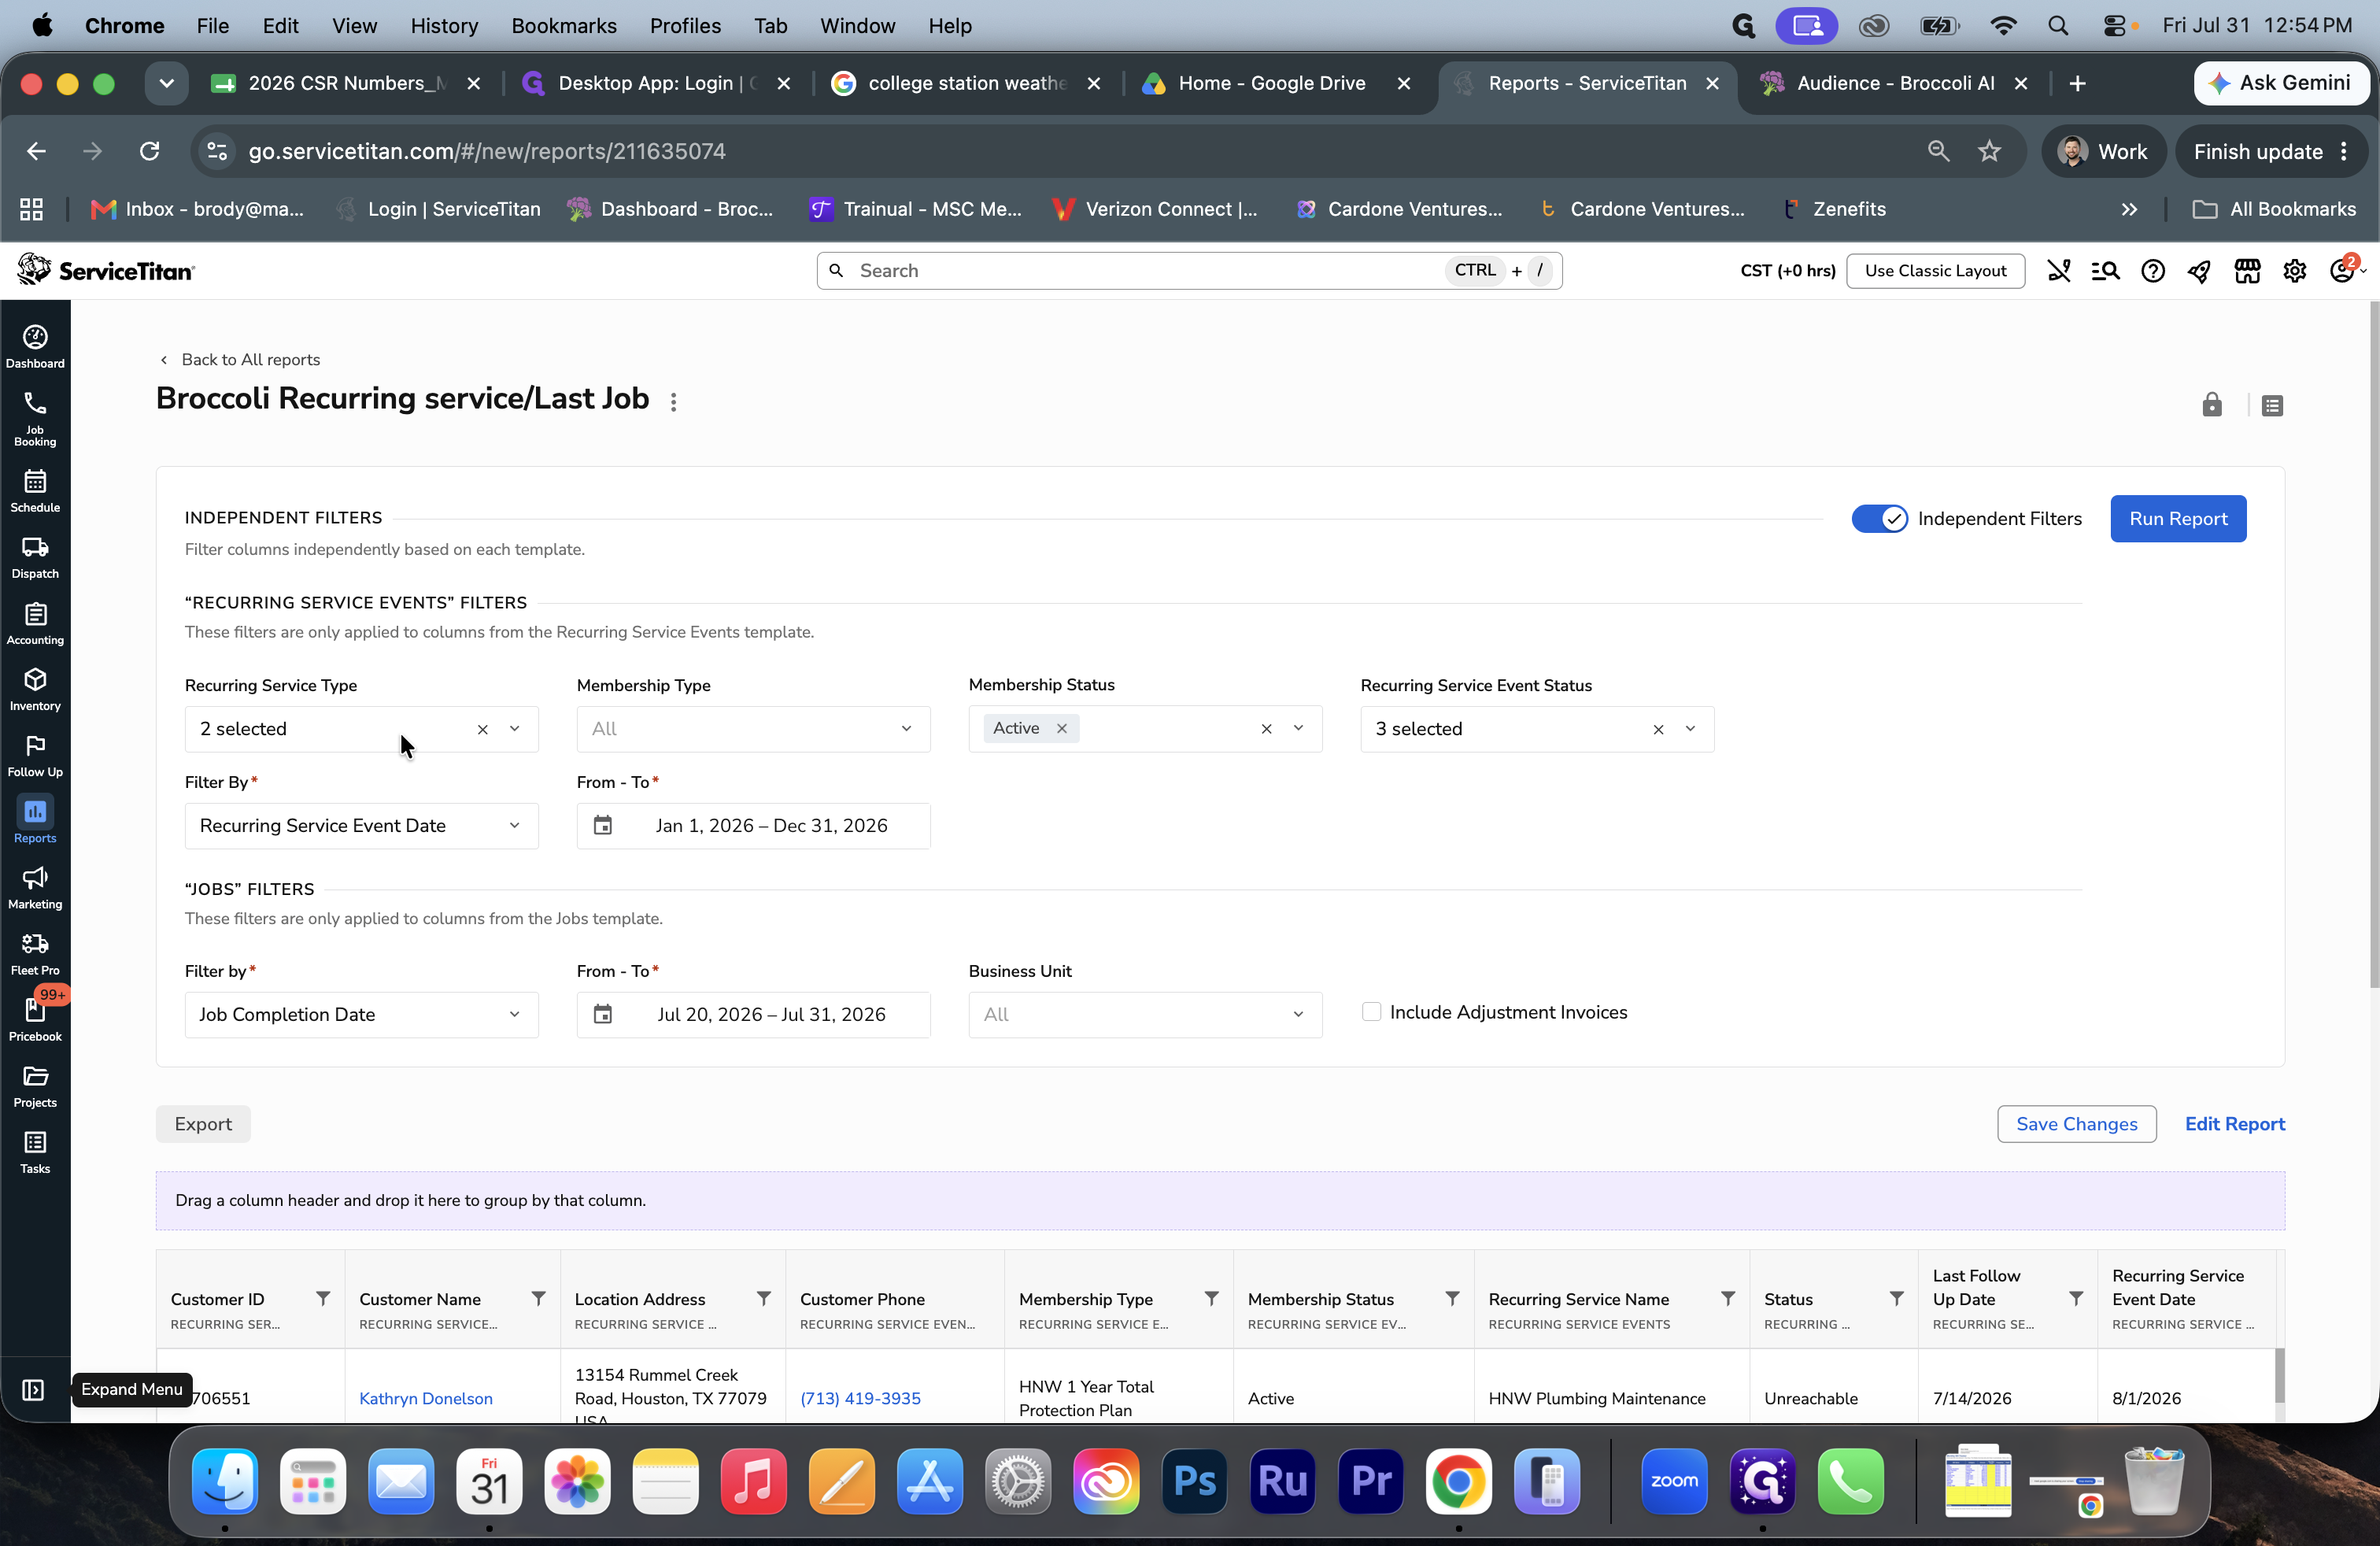Open the Job Completion Date dropdown
Viewport: 2380px width, 1546px height.
[361, 1015]
